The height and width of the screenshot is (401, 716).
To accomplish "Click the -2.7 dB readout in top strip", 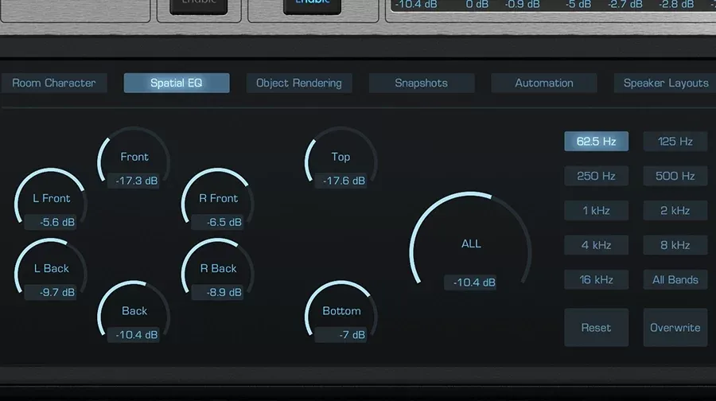I will point(625,5).
